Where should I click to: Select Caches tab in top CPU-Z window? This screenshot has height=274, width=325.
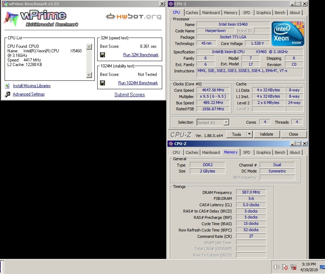coord(192,13)
